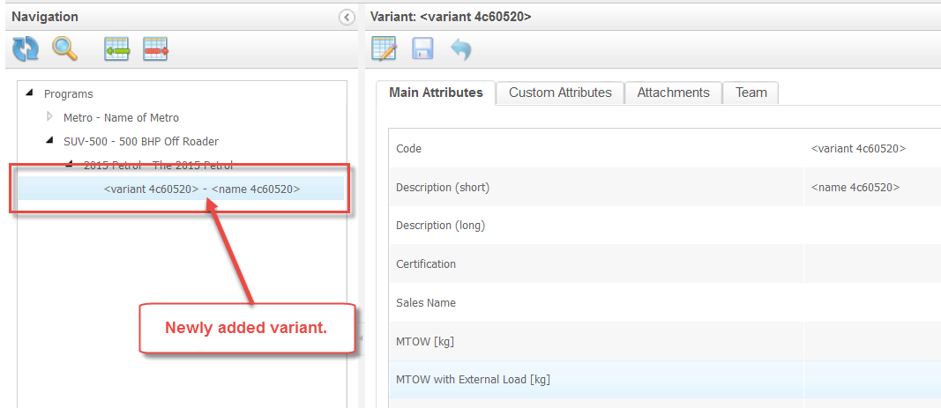
Task: Click the MTOW [kg] value field
Action: pos(871,341)
